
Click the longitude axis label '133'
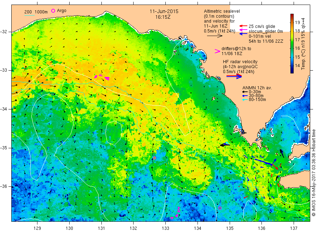(165, 228)
